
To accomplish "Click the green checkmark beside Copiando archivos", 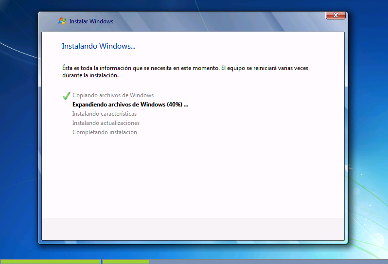I will 66,96.
